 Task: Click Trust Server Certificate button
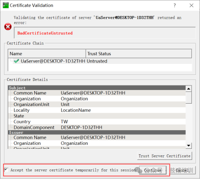click(164, 156)
